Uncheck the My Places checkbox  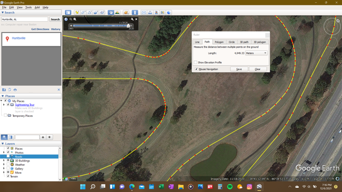(5, 101)
